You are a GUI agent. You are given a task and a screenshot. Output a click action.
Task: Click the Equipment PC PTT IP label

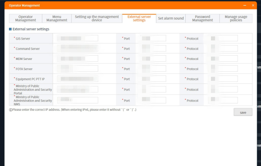coord(30,79)
